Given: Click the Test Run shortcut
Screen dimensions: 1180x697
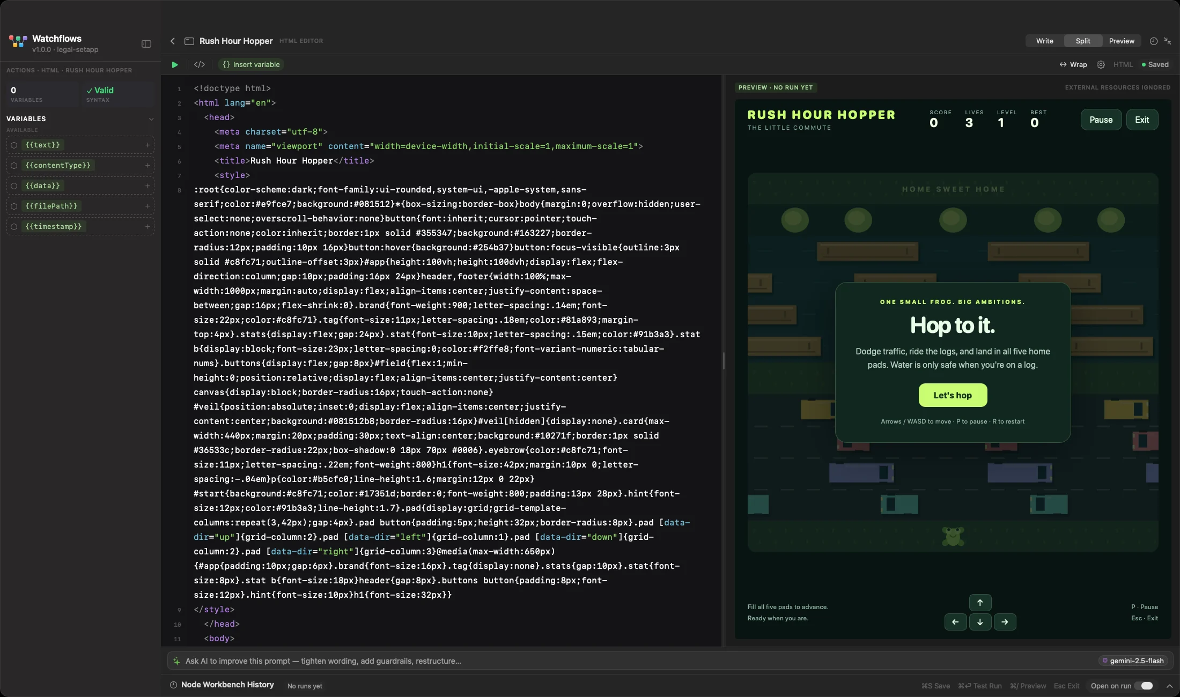Looking at the screenshot, I should 980,686.
